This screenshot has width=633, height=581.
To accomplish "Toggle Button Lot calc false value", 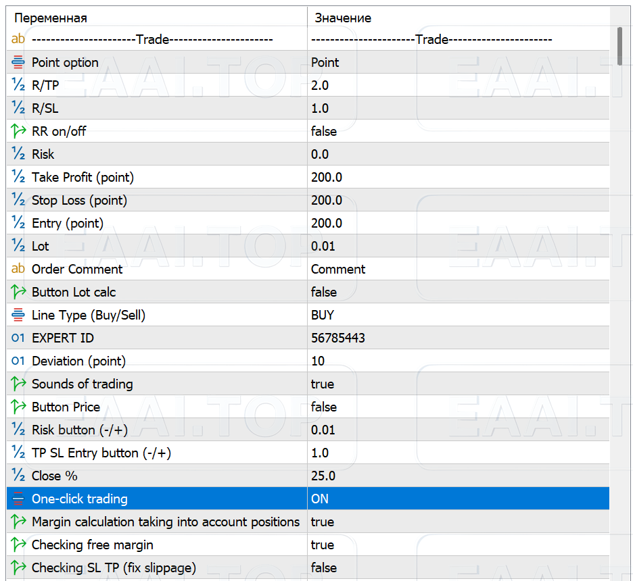I will pos(324,293).
